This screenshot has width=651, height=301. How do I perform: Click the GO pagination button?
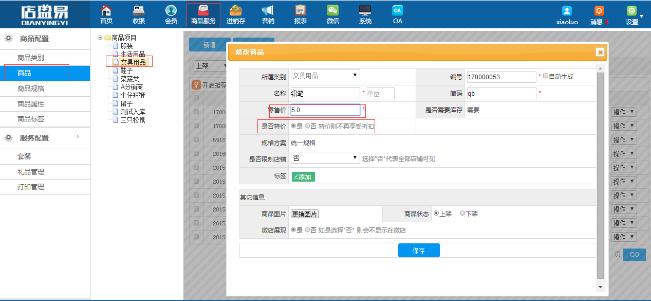tap(634, 254)
